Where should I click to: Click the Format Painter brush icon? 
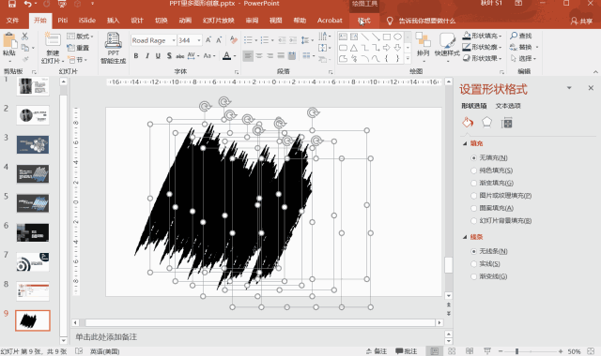(25, 59)
